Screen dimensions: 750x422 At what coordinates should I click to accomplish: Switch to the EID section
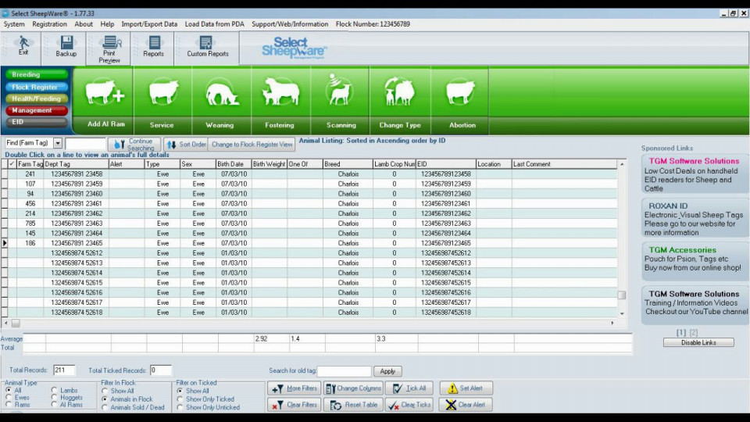pyautogui.click(x=37, y=122)
